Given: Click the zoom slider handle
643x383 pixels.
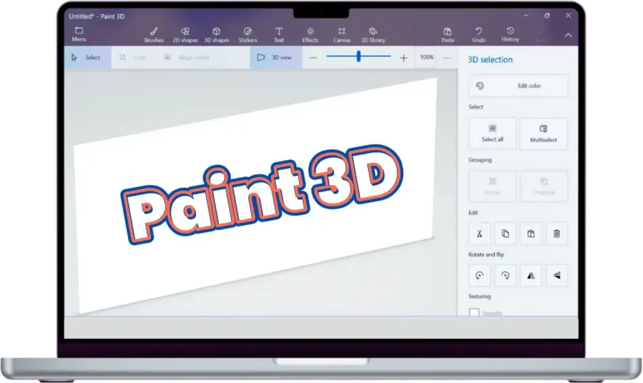Looking at the screenshot, I should [358, 57].
